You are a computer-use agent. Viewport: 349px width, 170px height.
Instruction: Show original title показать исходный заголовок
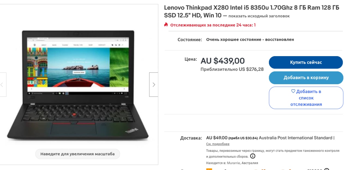(x=259, y=16)
